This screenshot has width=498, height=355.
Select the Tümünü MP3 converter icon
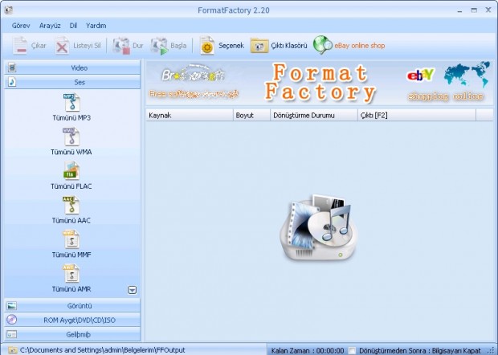point(71,102)
